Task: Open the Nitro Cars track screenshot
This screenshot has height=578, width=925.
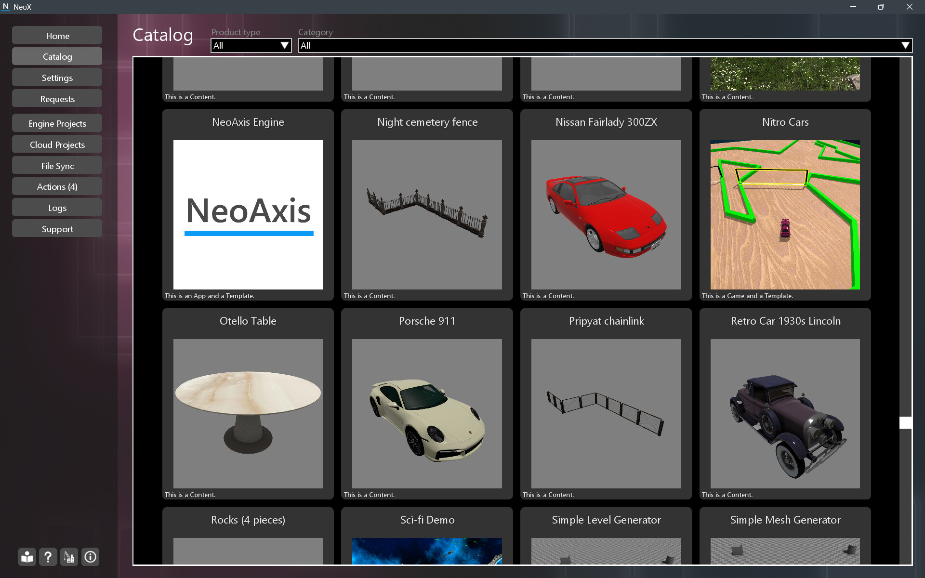Action: tap(785, 215)
